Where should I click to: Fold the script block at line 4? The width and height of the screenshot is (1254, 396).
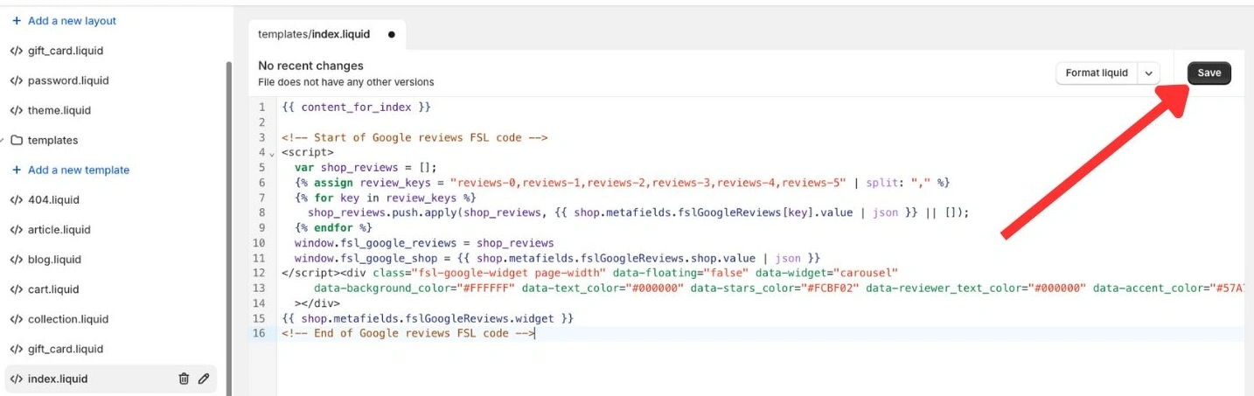point(272,153)
